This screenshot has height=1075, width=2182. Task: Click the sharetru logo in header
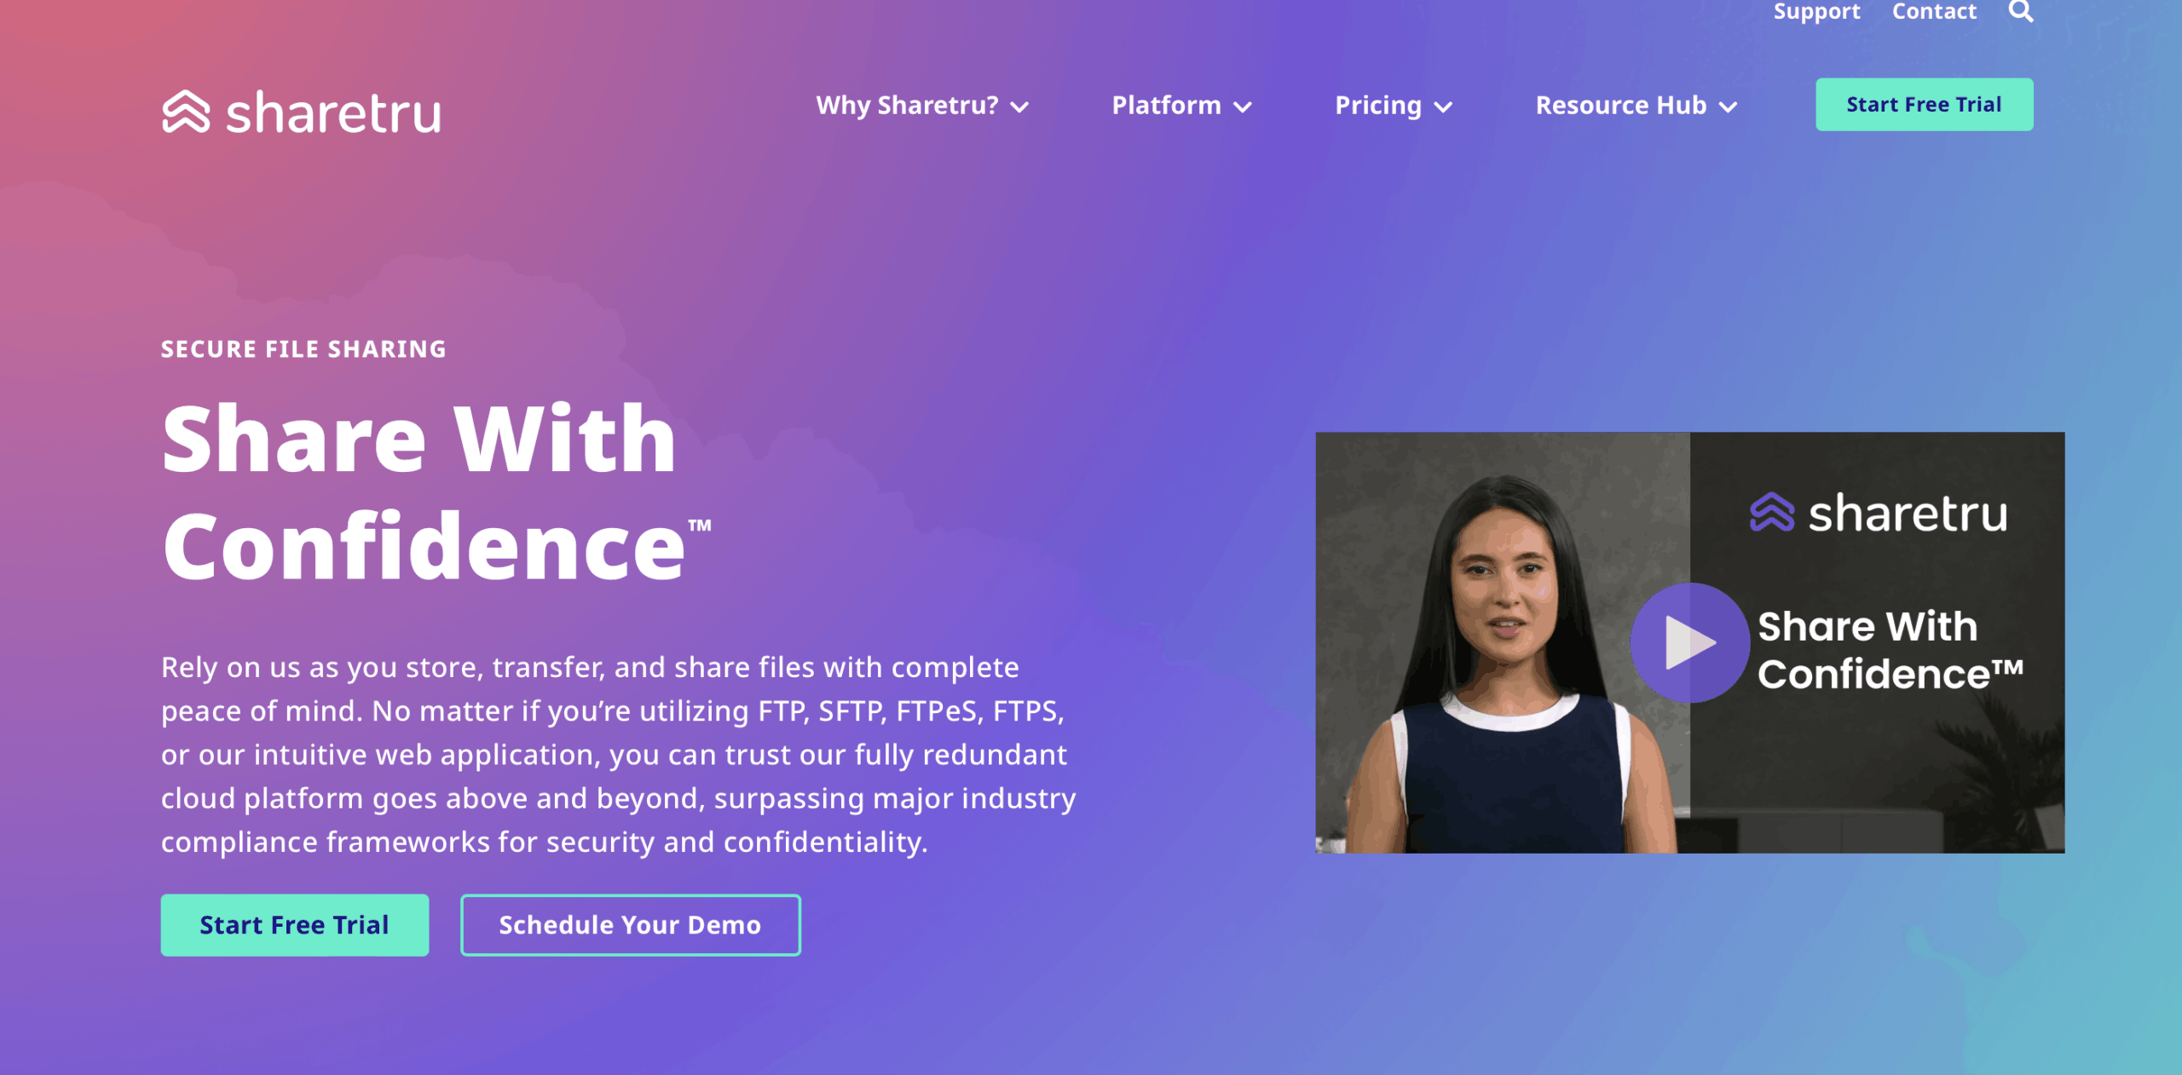coord(302,112)
